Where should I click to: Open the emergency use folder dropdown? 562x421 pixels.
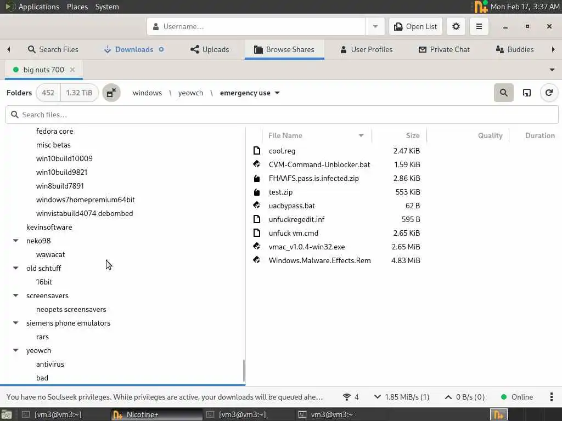click(x=250, y=93)
